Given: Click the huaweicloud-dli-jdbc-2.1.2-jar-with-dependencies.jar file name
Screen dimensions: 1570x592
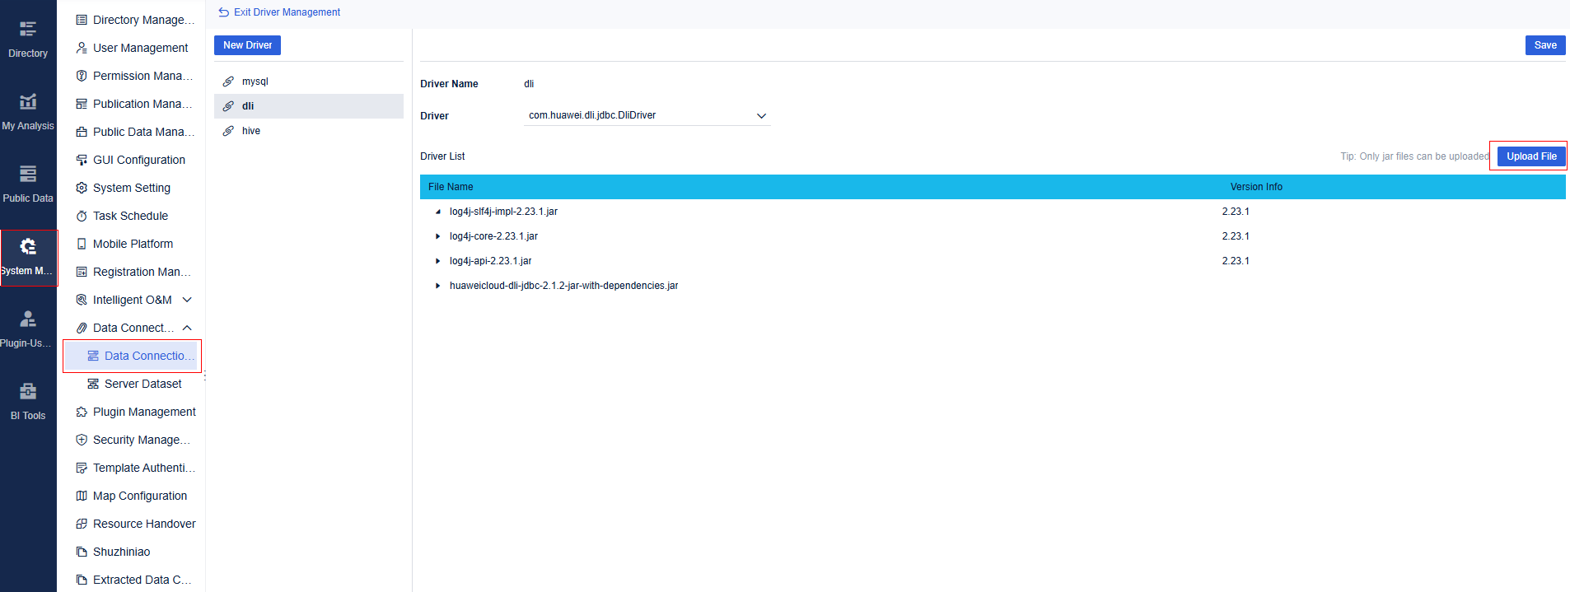Looking at the screenshot, I should [x=563, y=286].
